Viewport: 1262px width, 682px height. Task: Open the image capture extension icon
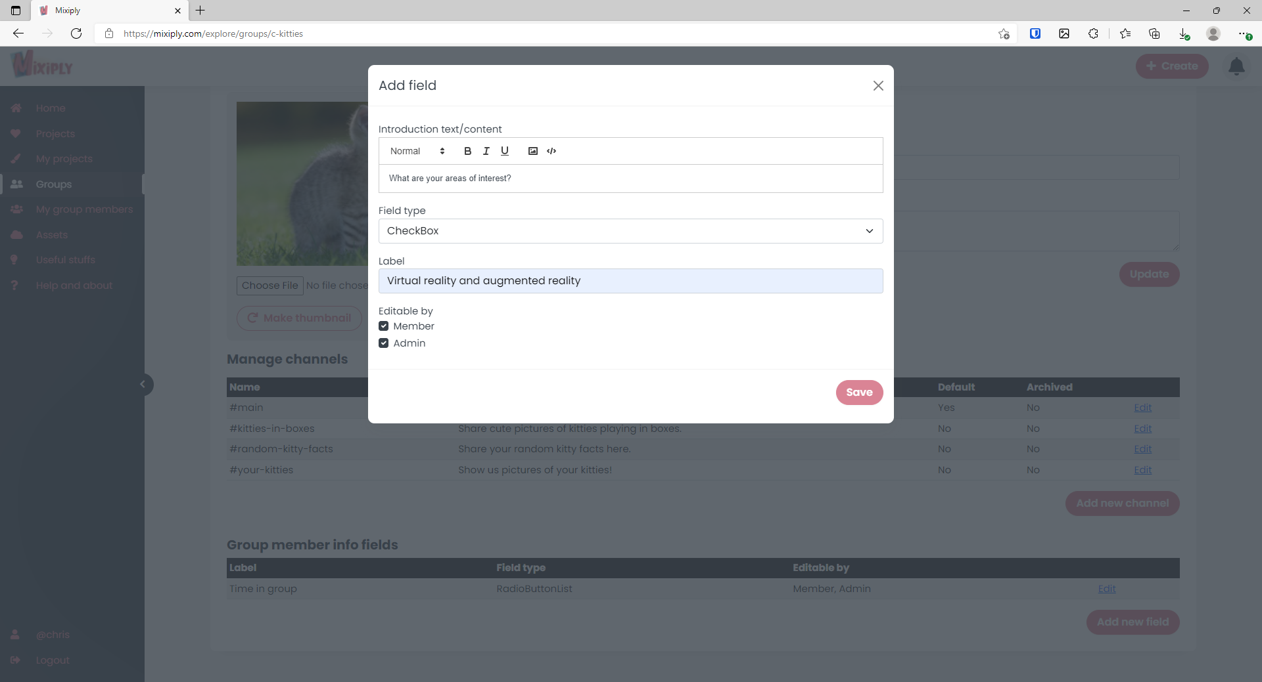(x=1064, y=33)
